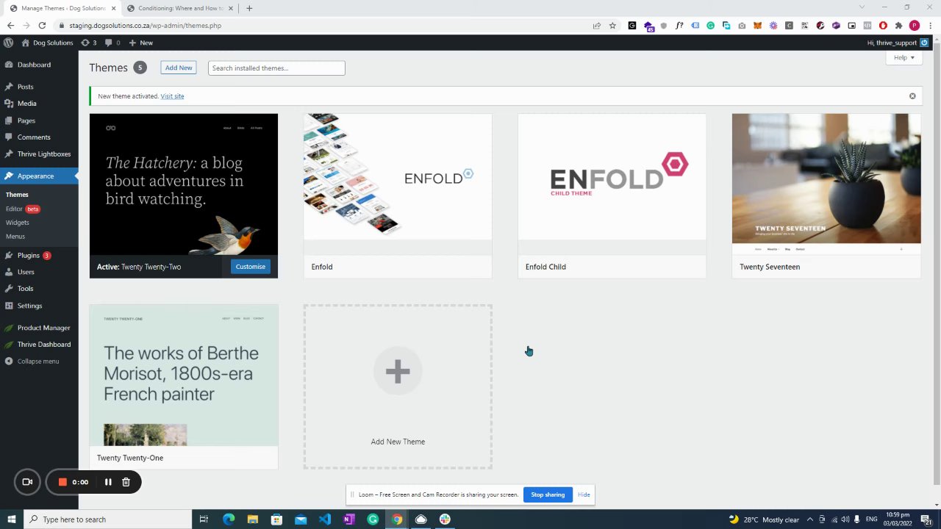Click the address bar URL

point(146,26)
